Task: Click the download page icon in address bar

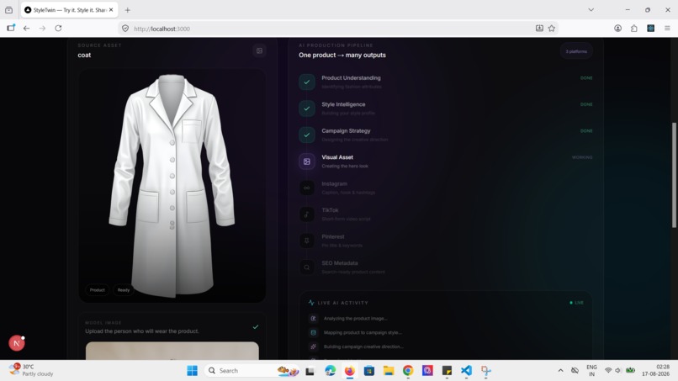Action: coord(539,29)
